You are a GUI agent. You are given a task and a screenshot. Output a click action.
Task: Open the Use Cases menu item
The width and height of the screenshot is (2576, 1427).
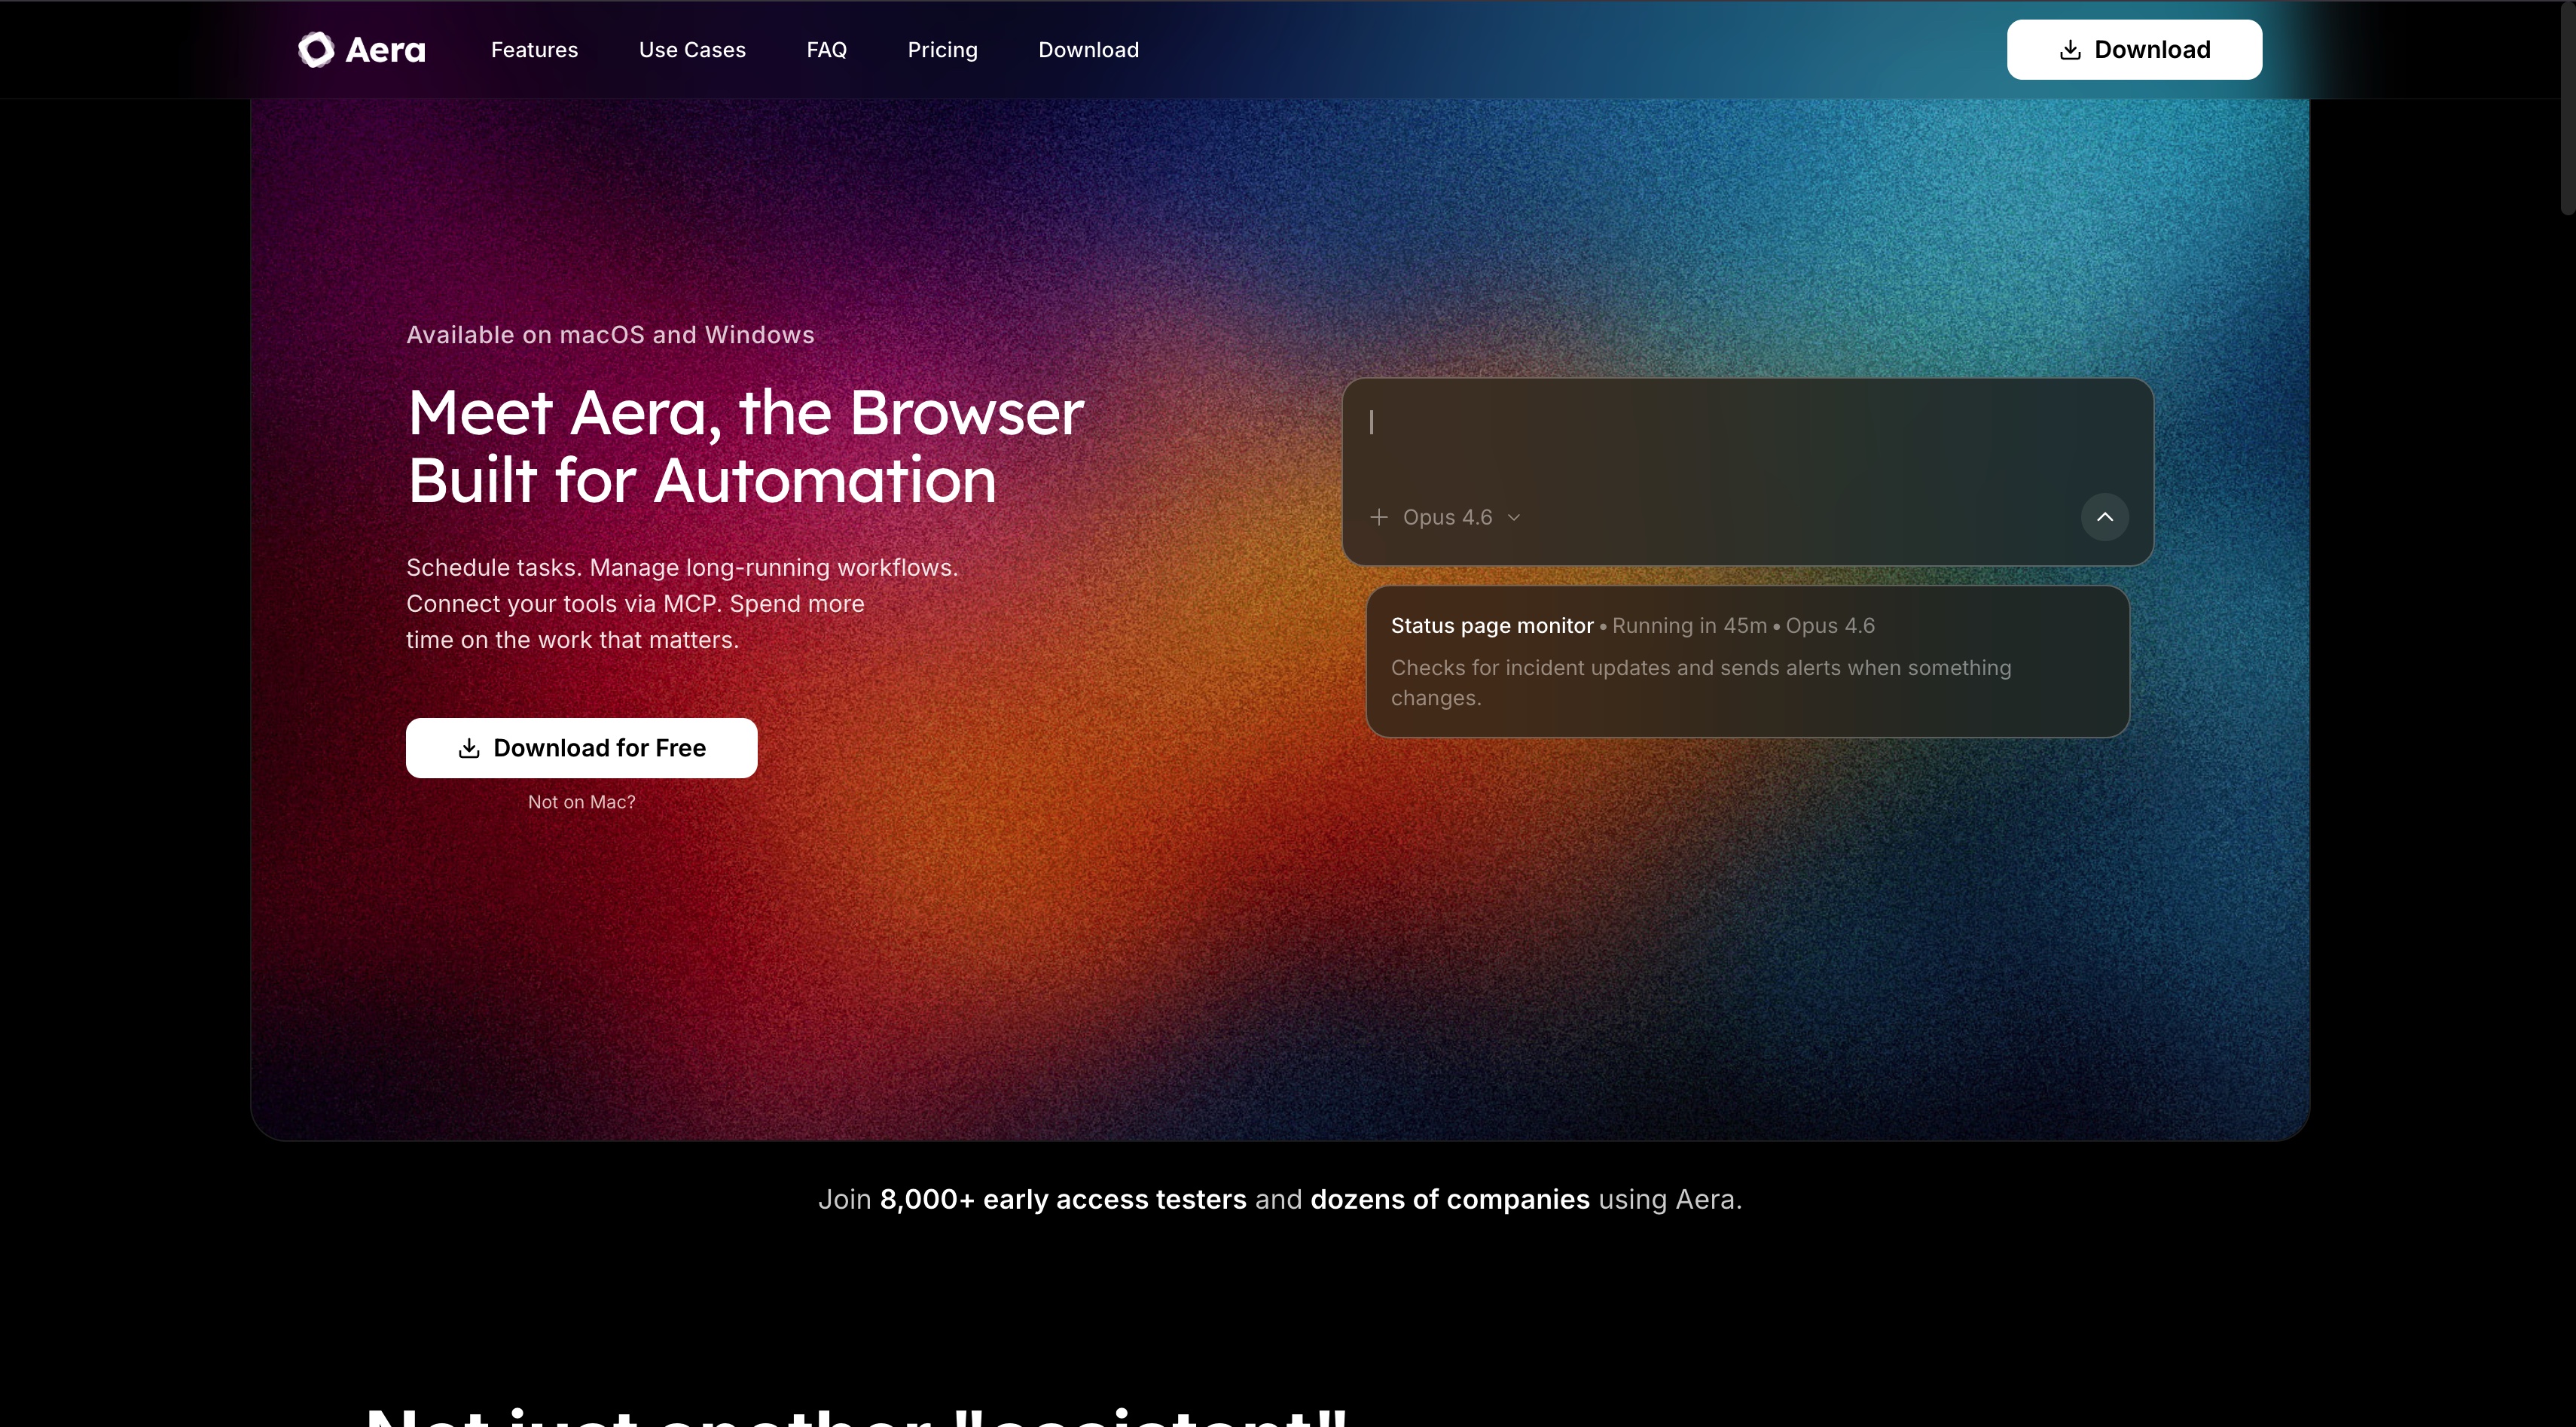click(x=692, y=49)
